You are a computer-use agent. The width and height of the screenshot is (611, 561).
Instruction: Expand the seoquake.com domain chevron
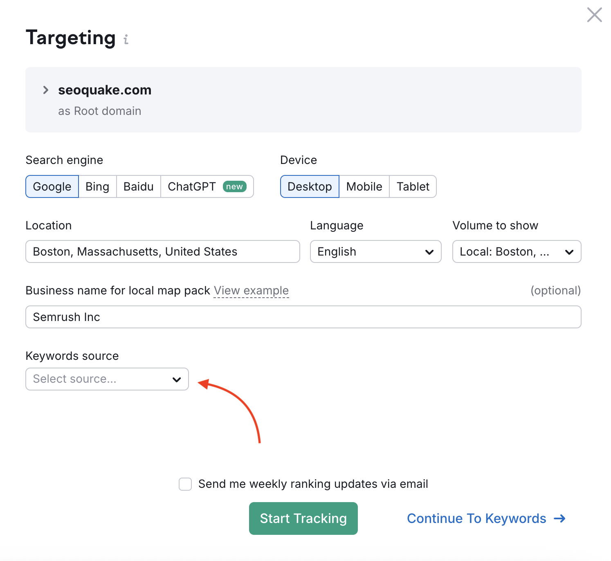point(45,90)
